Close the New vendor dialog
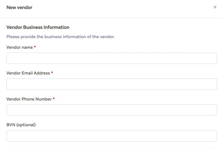The image size is (223, 148). 215,7
